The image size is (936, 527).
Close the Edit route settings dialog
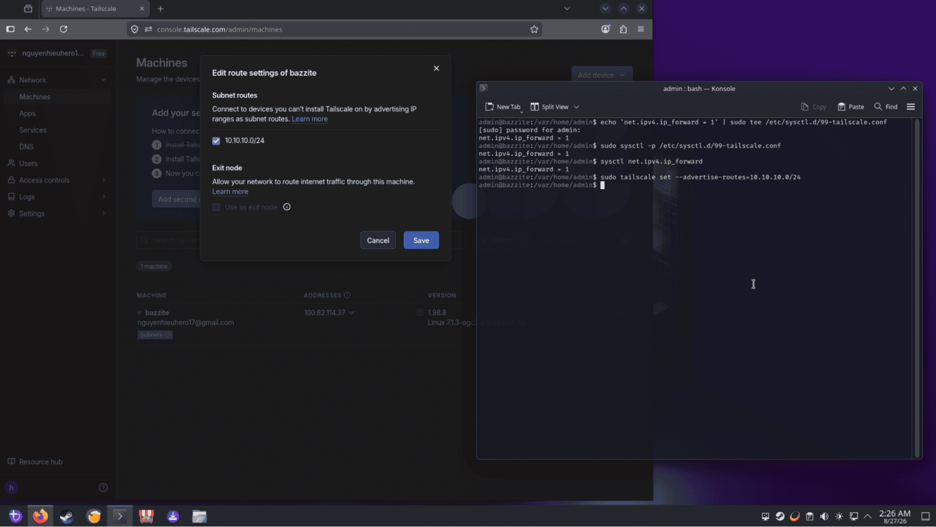click(436, 68)
